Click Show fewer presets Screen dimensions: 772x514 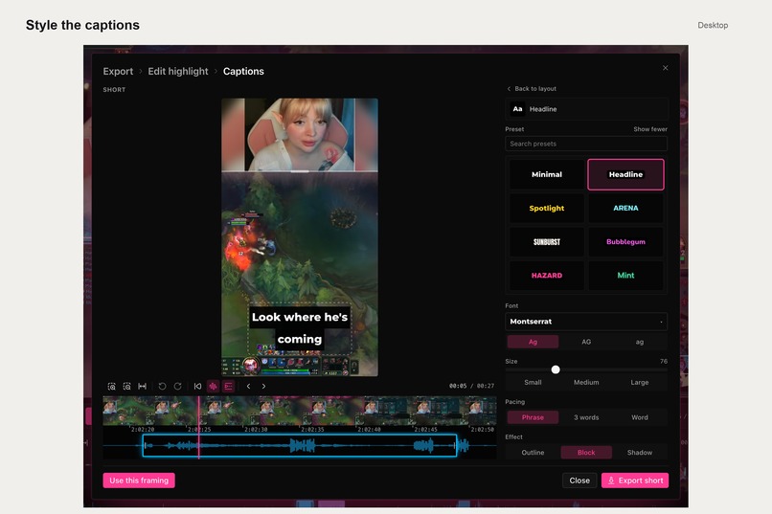pyautogui.click(x=650, y=129)
